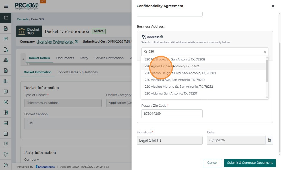
Task: Open the external link icon beside Speridian Technologies
Action: click(x=76, y=42)
